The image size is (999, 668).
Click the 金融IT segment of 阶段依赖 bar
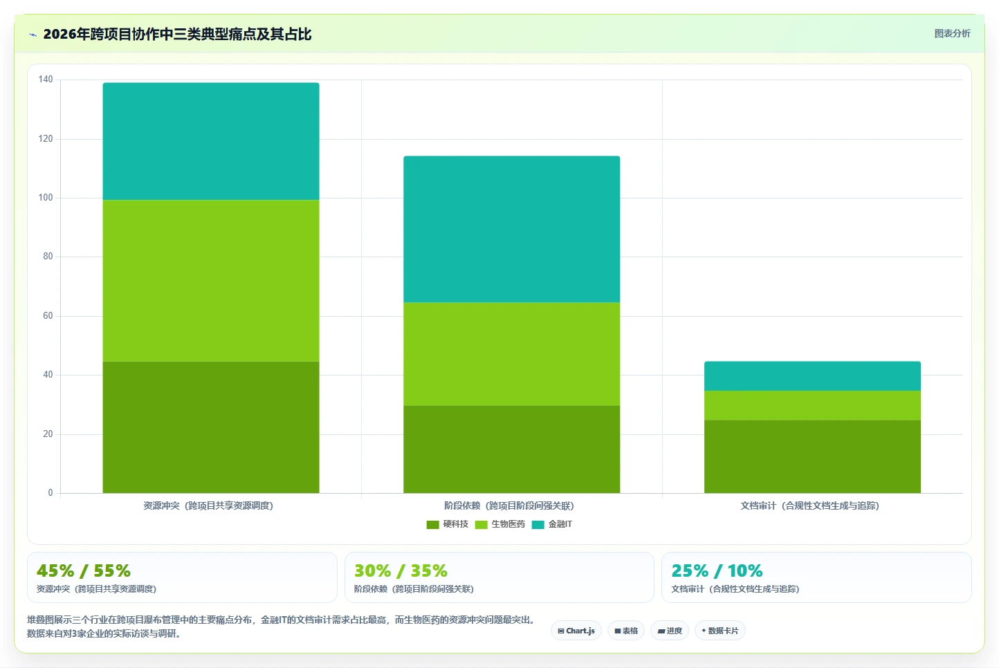[511, 230]
